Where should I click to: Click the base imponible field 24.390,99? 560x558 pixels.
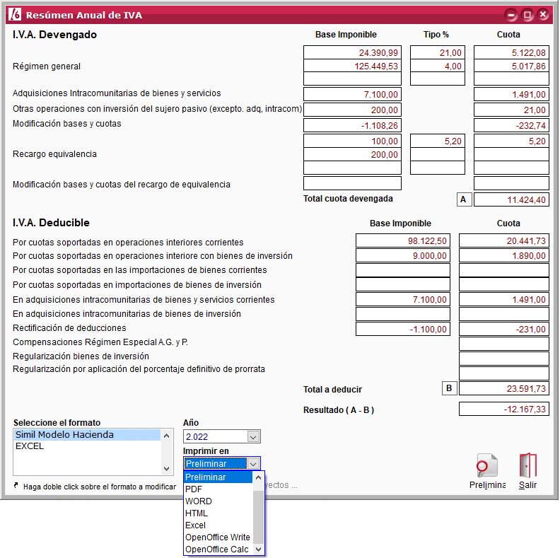pyautogui.click(x=352, y=52)
